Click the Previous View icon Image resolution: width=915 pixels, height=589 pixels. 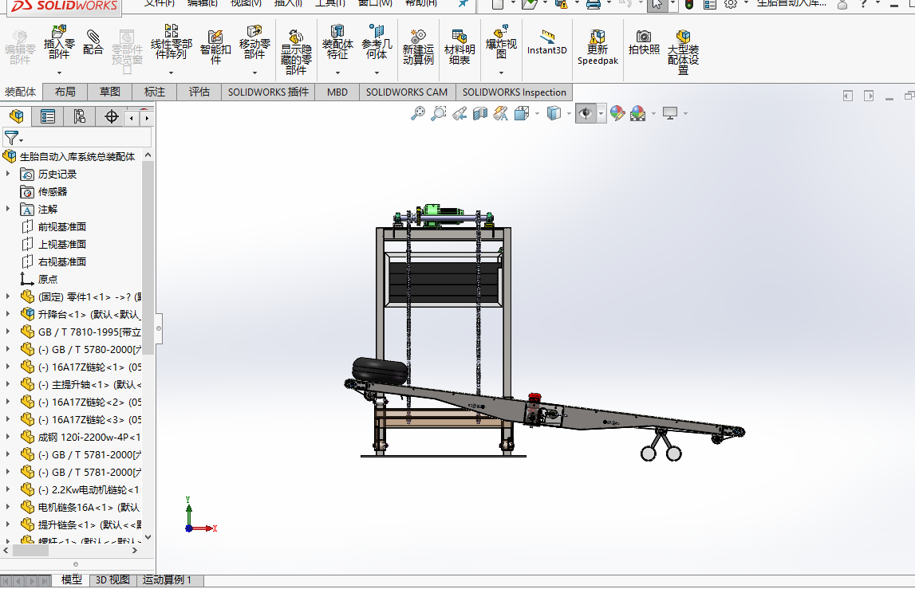459,113
